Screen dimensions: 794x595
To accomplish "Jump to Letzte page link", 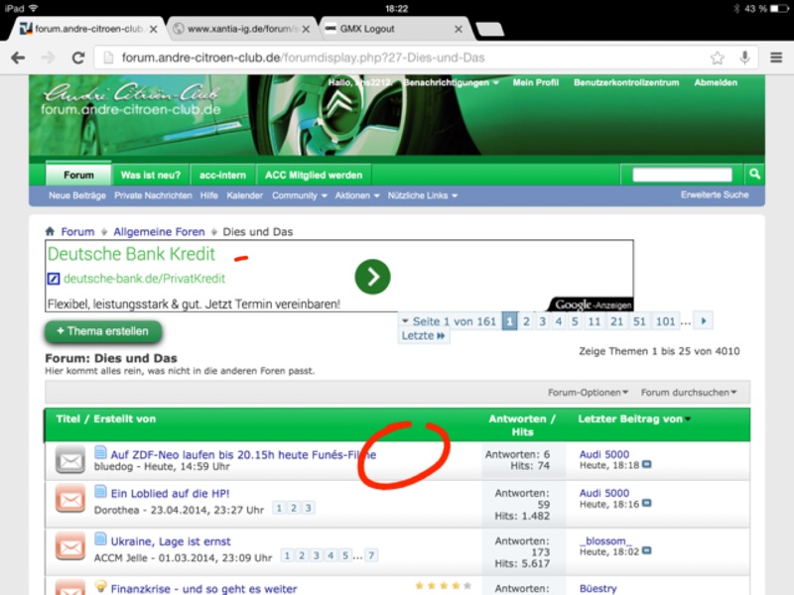I will 424,336.
